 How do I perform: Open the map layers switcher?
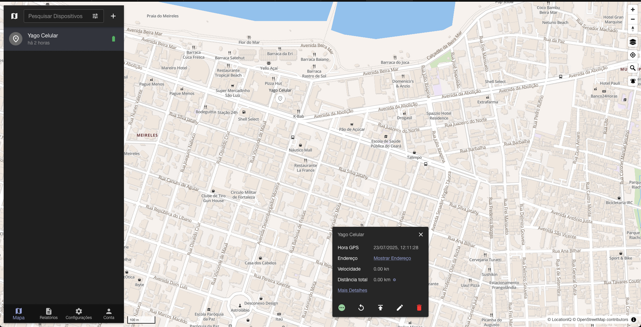(633, 42)
